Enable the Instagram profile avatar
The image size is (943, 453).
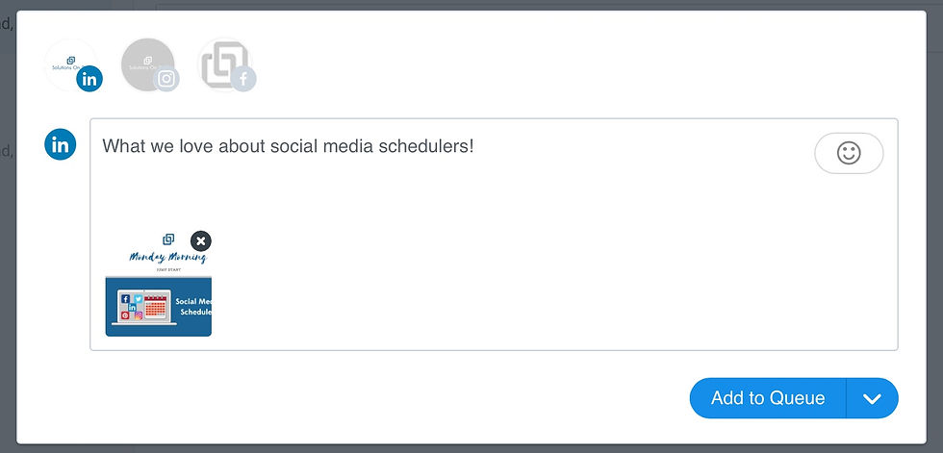click(x=146, y=63)
